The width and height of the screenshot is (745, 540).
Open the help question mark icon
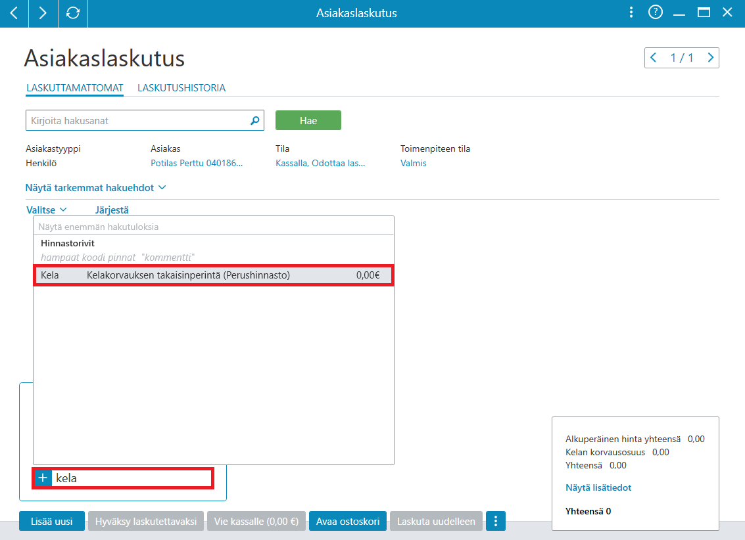pyautogui.click(x=655, y=12)
